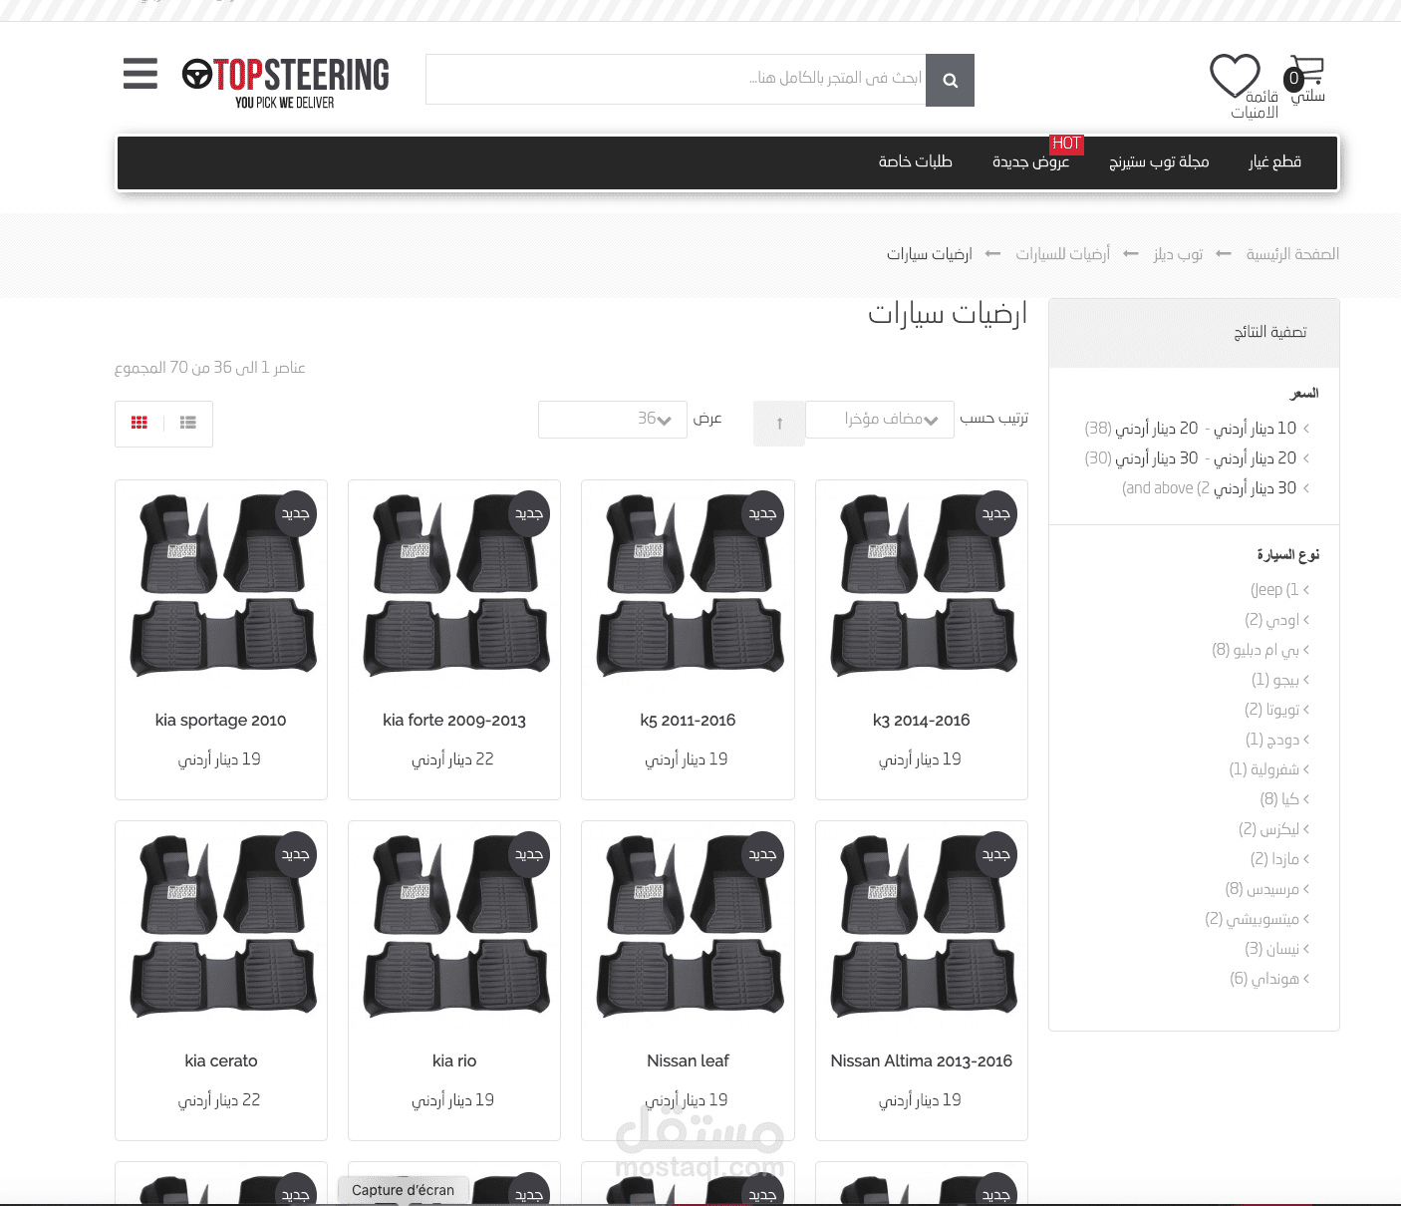Switch to grid view
Screen dimensions: 1401x1206
click(140, 423)
